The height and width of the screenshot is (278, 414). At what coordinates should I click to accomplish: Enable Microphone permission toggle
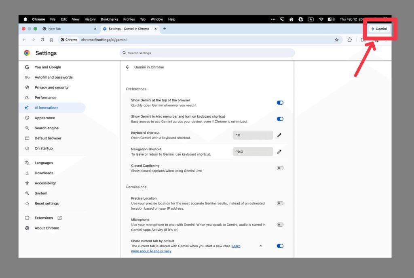coord(280,225)
